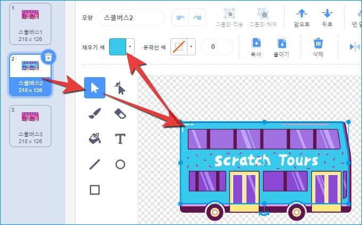362x225 pixels.
Task: Delete costume 스쿨버스2 via trash icon
Action: click(x=48, y=57)
